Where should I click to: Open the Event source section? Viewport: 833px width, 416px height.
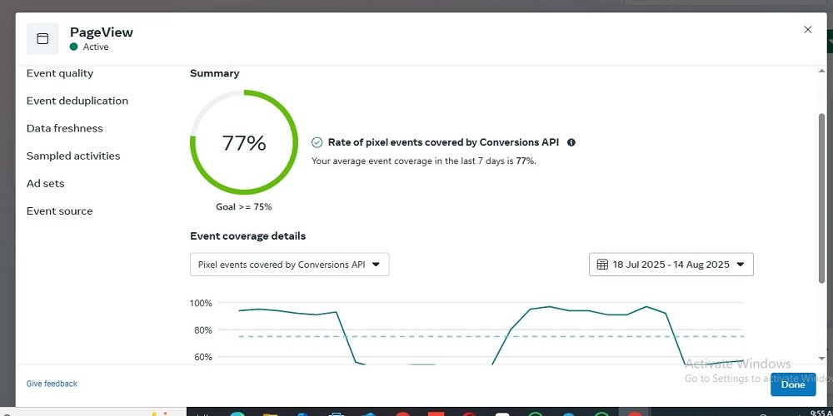(60, 210)
